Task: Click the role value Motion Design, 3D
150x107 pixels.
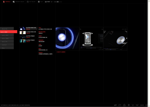Action: pyautogui.click(x=43, y=50)
